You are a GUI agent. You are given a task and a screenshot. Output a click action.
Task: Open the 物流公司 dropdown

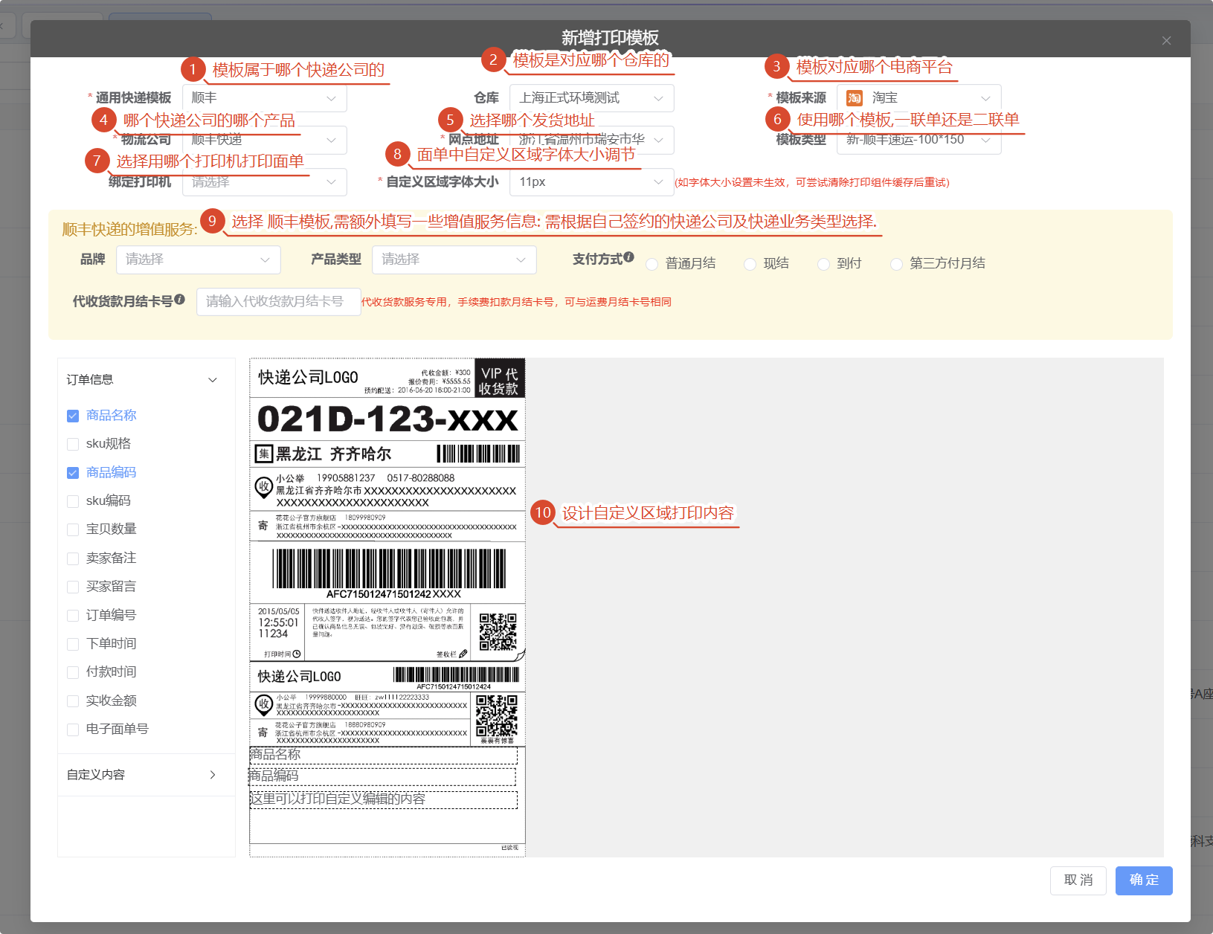click(265, 140)
